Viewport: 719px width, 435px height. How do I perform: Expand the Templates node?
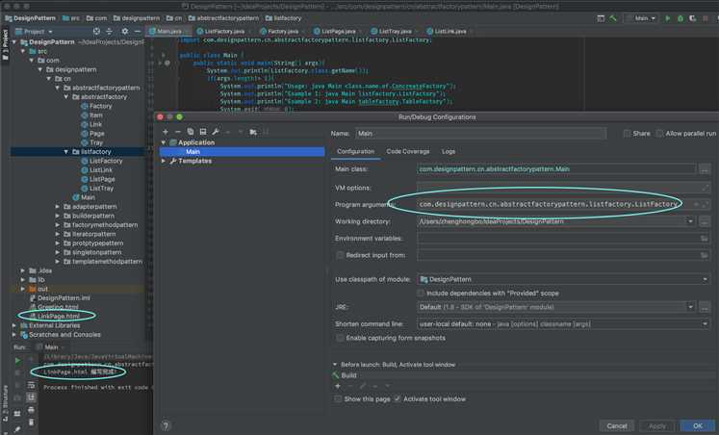[x=164, y=161]
